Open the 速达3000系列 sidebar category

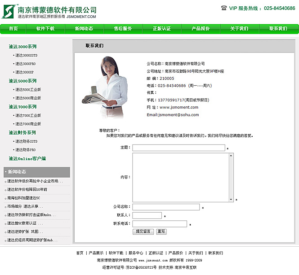pos(22,47)
